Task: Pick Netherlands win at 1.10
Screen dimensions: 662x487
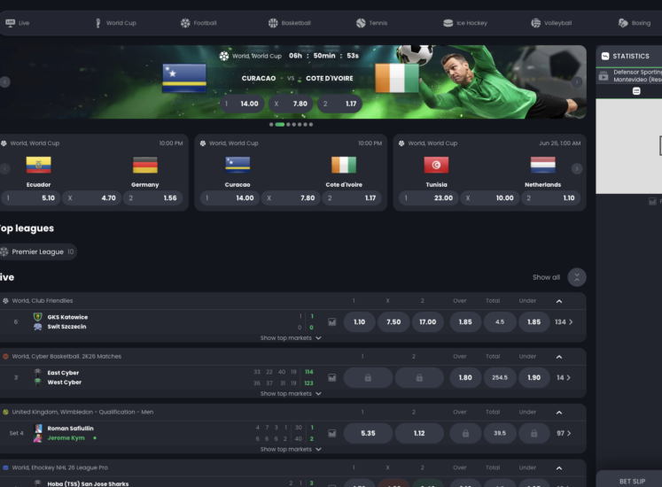Action: (550, 198)
